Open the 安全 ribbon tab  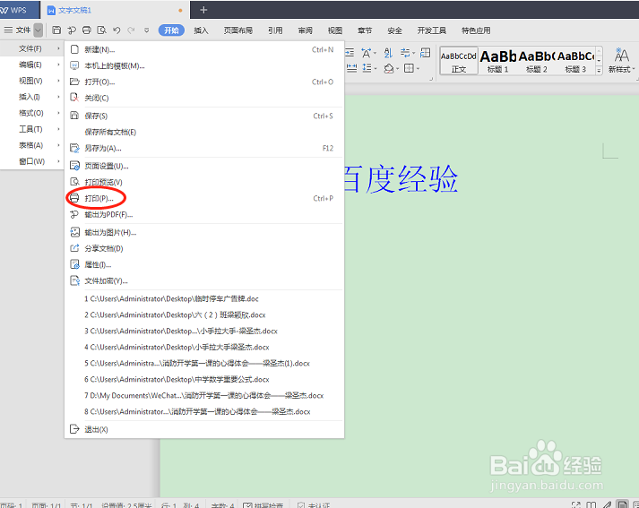[394, 30]
